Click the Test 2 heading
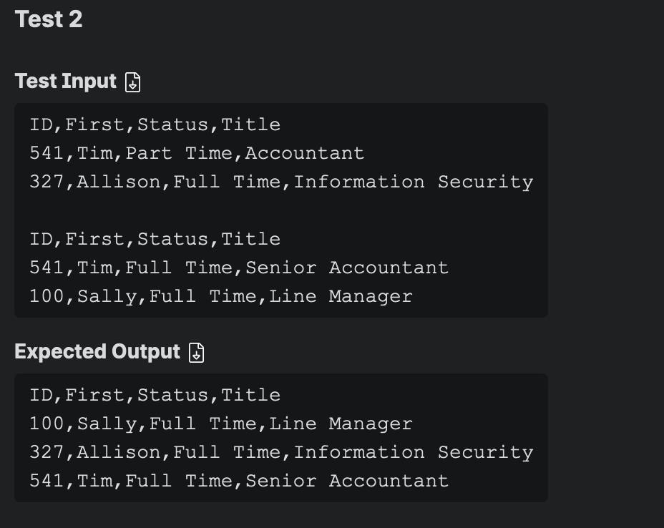 pos(49,19)
